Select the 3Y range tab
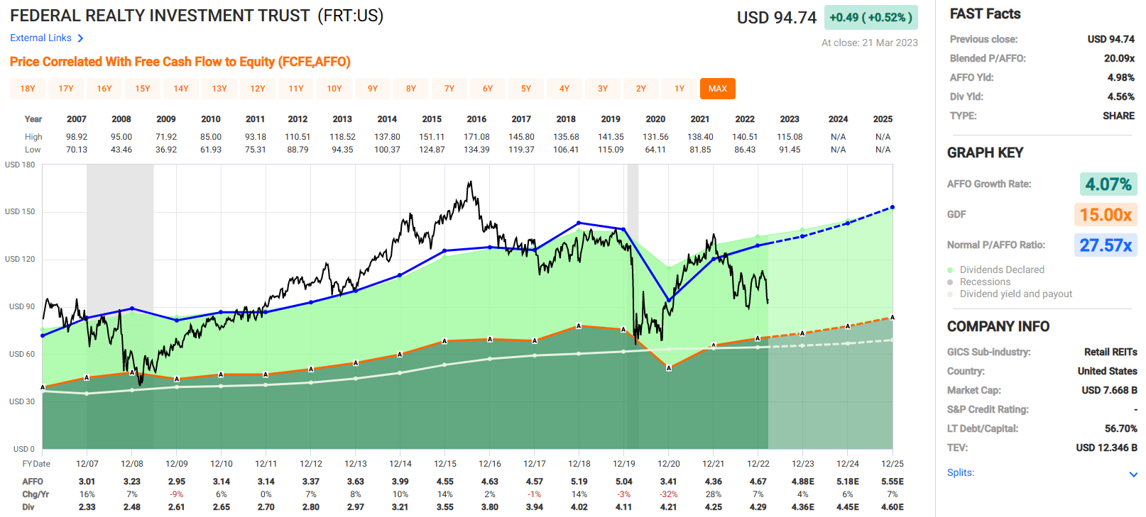Screen dimensions: 1146x517 [603, 89]
